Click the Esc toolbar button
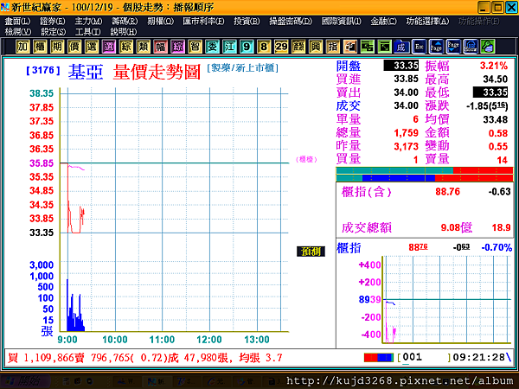The width and height of the screenshot is (519, 389). click(x=419, y=47)
